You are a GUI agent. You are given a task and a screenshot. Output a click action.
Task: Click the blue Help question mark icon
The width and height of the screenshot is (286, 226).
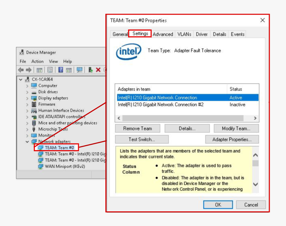point(61,70)
